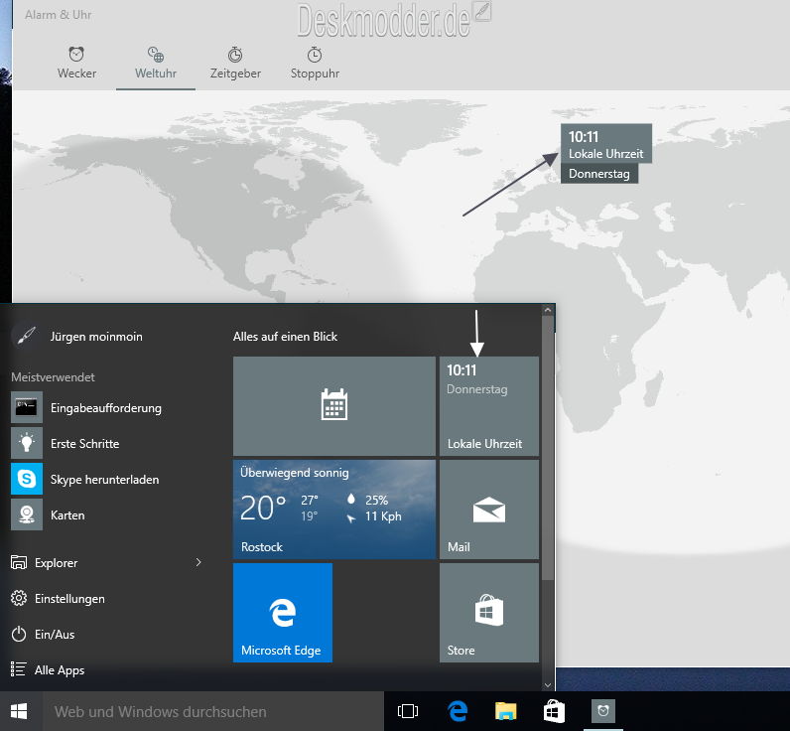Open File Explorer from the taskbar
The image size is (790, 731).
(x=505, y=711)
